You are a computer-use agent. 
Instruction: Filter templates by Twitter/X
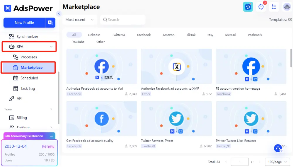click(118, 35)
